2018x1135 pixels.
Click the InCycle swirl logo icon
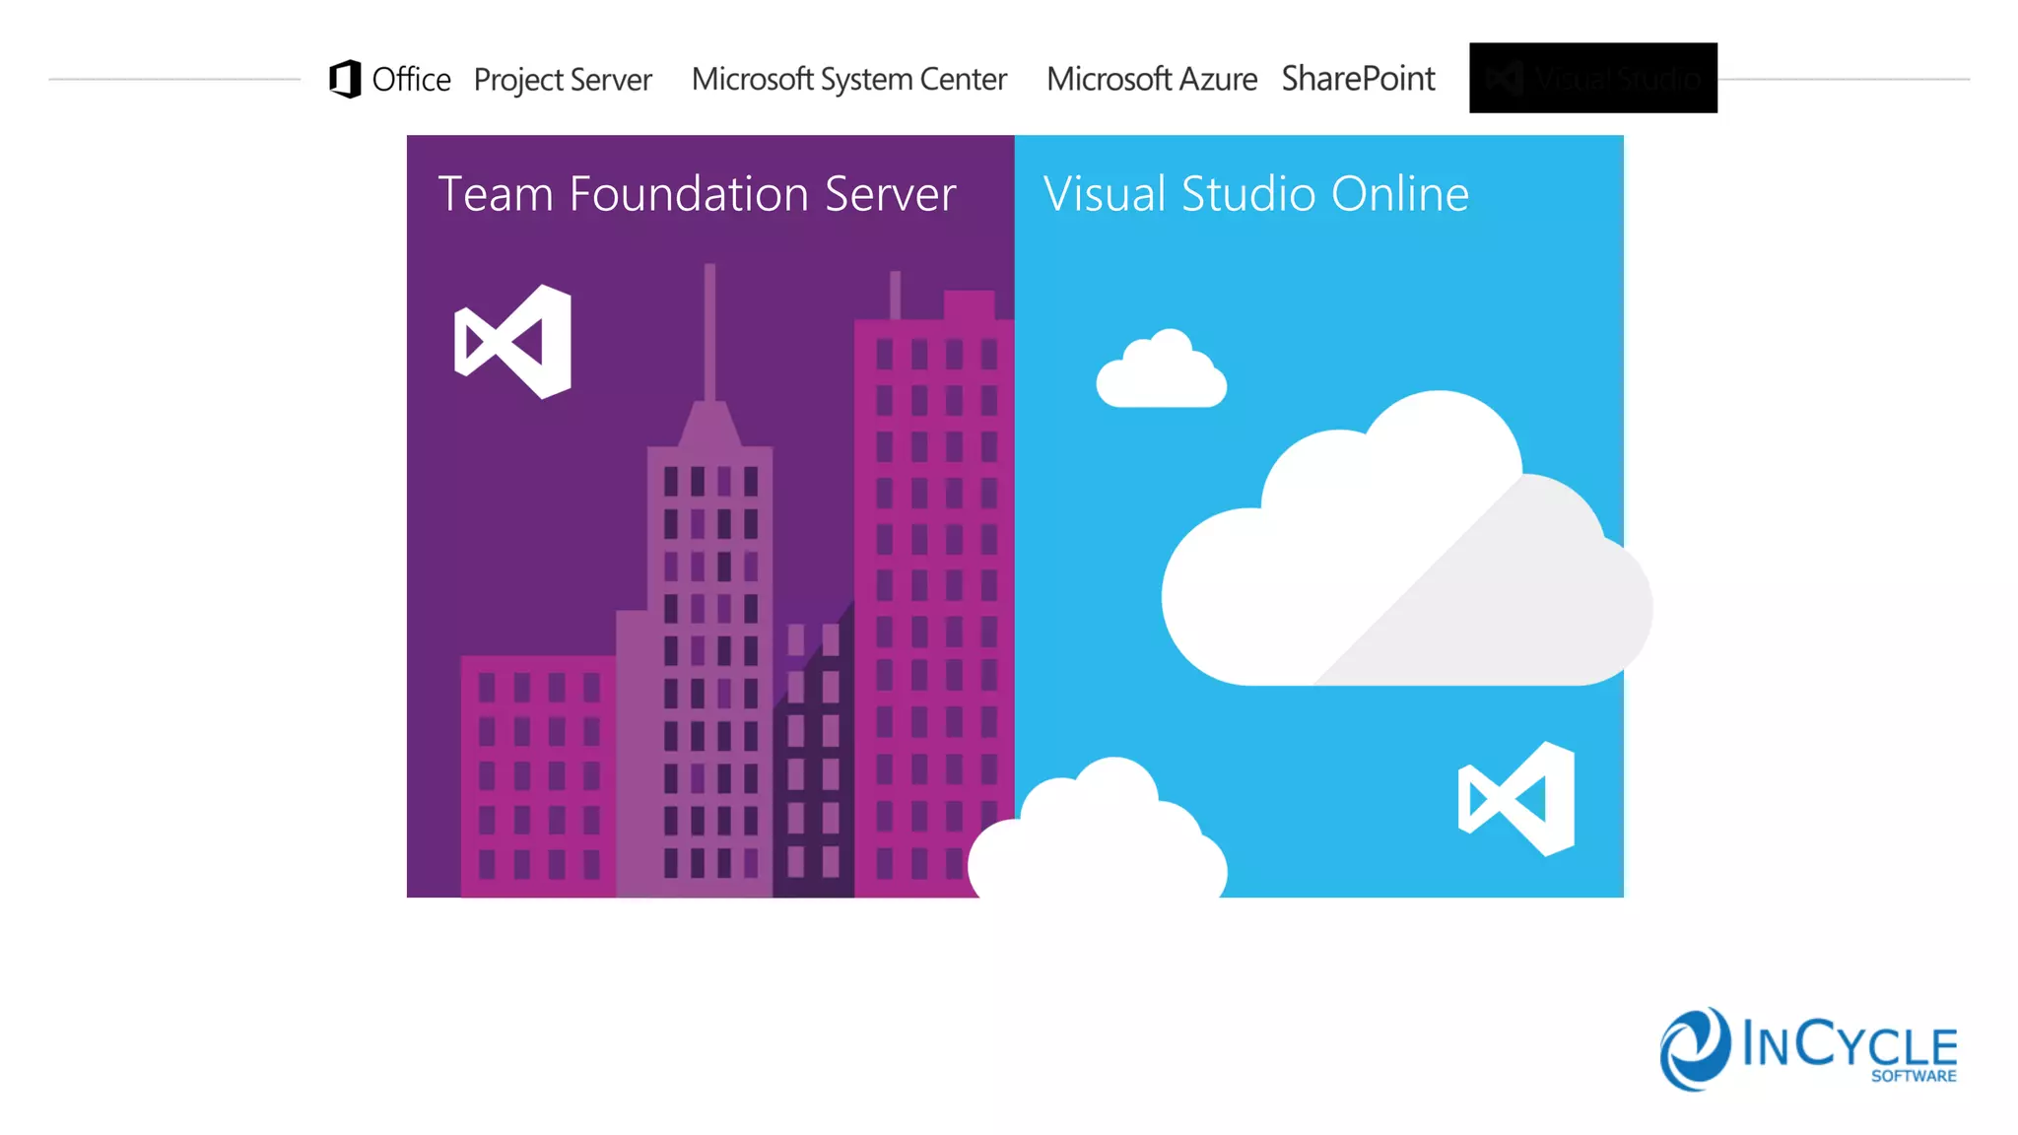pyautogui.click(x=1694, y=1048)
